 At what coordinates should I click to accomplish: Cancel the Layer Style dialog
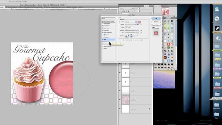point(156,22)
